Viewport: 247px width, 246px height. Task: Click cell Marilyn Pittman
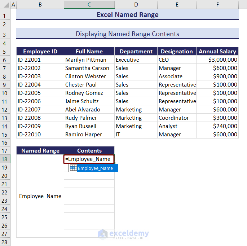89,60
